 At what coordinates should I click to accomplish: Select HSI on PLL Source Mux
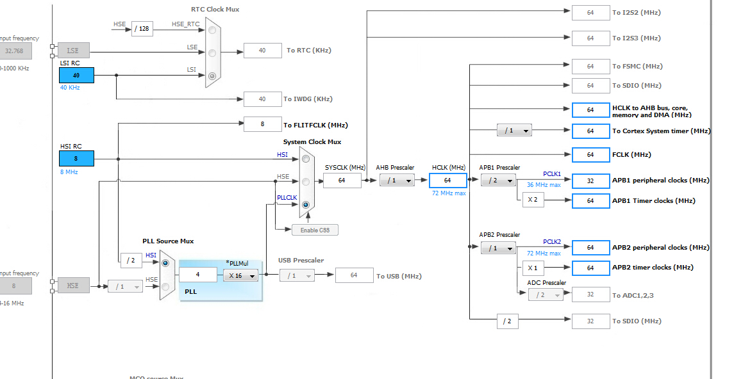click(x=165, y=263)
